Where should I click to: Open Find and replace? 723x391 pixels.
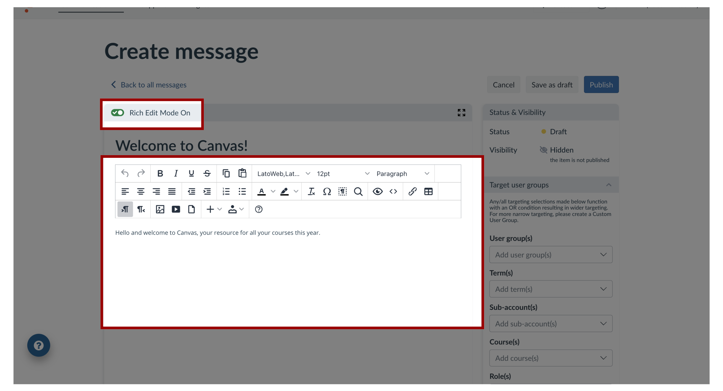click(x=358, y=191)
